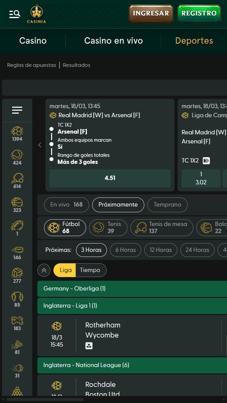227x403 pixels.
Task: Click the fast-forward icon beside TC 1X2
Action: pyautogui.click(x=206, y=161)
